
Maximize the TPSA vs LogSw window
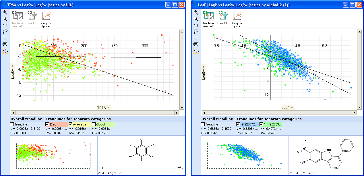(x=175, y=5)
